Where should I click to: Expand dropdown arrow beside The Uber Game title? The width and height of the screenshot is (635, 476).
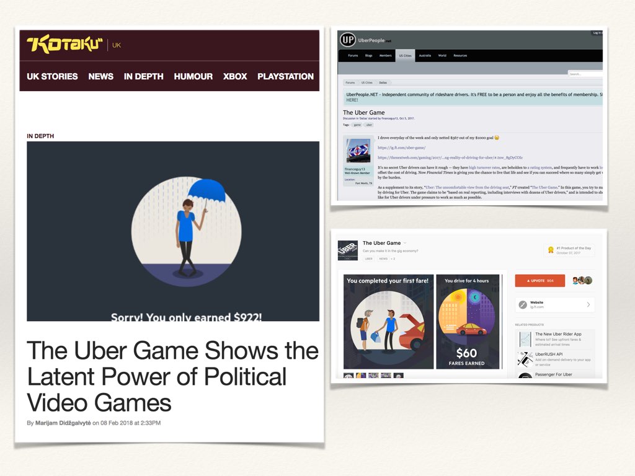pos(406,243)
